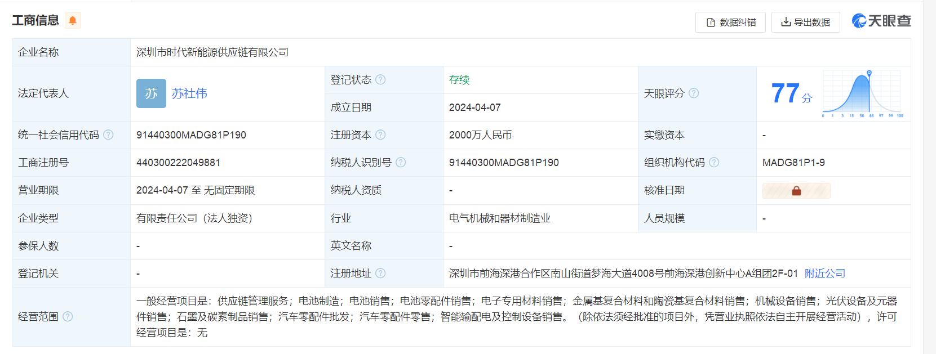Click help icon next to 纳税人识别号

pyautogui.click(x=401, y=162)
